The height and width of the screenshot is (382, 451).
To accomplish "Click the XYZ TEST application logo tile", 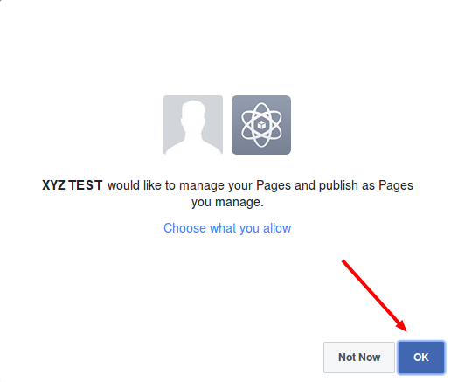I will pyautogui.click(x=261, y=125).
